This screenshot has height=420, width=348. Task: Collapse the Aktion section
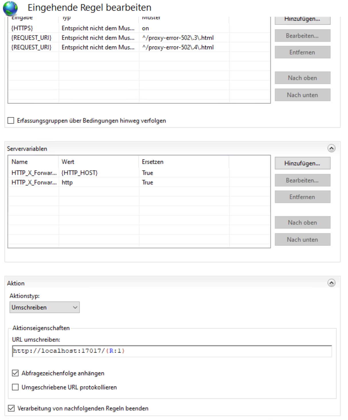[x=331, y=283]
